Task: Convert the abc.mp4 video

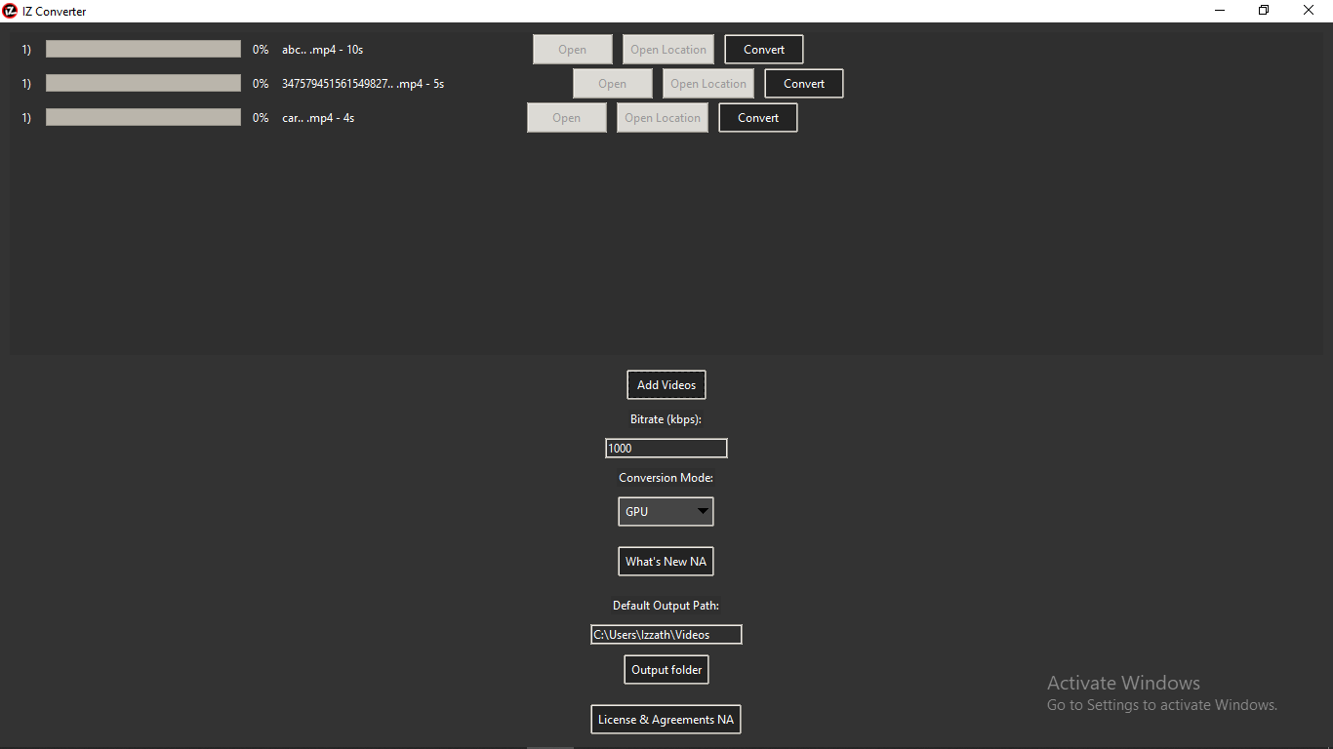Action: (763, 49)
